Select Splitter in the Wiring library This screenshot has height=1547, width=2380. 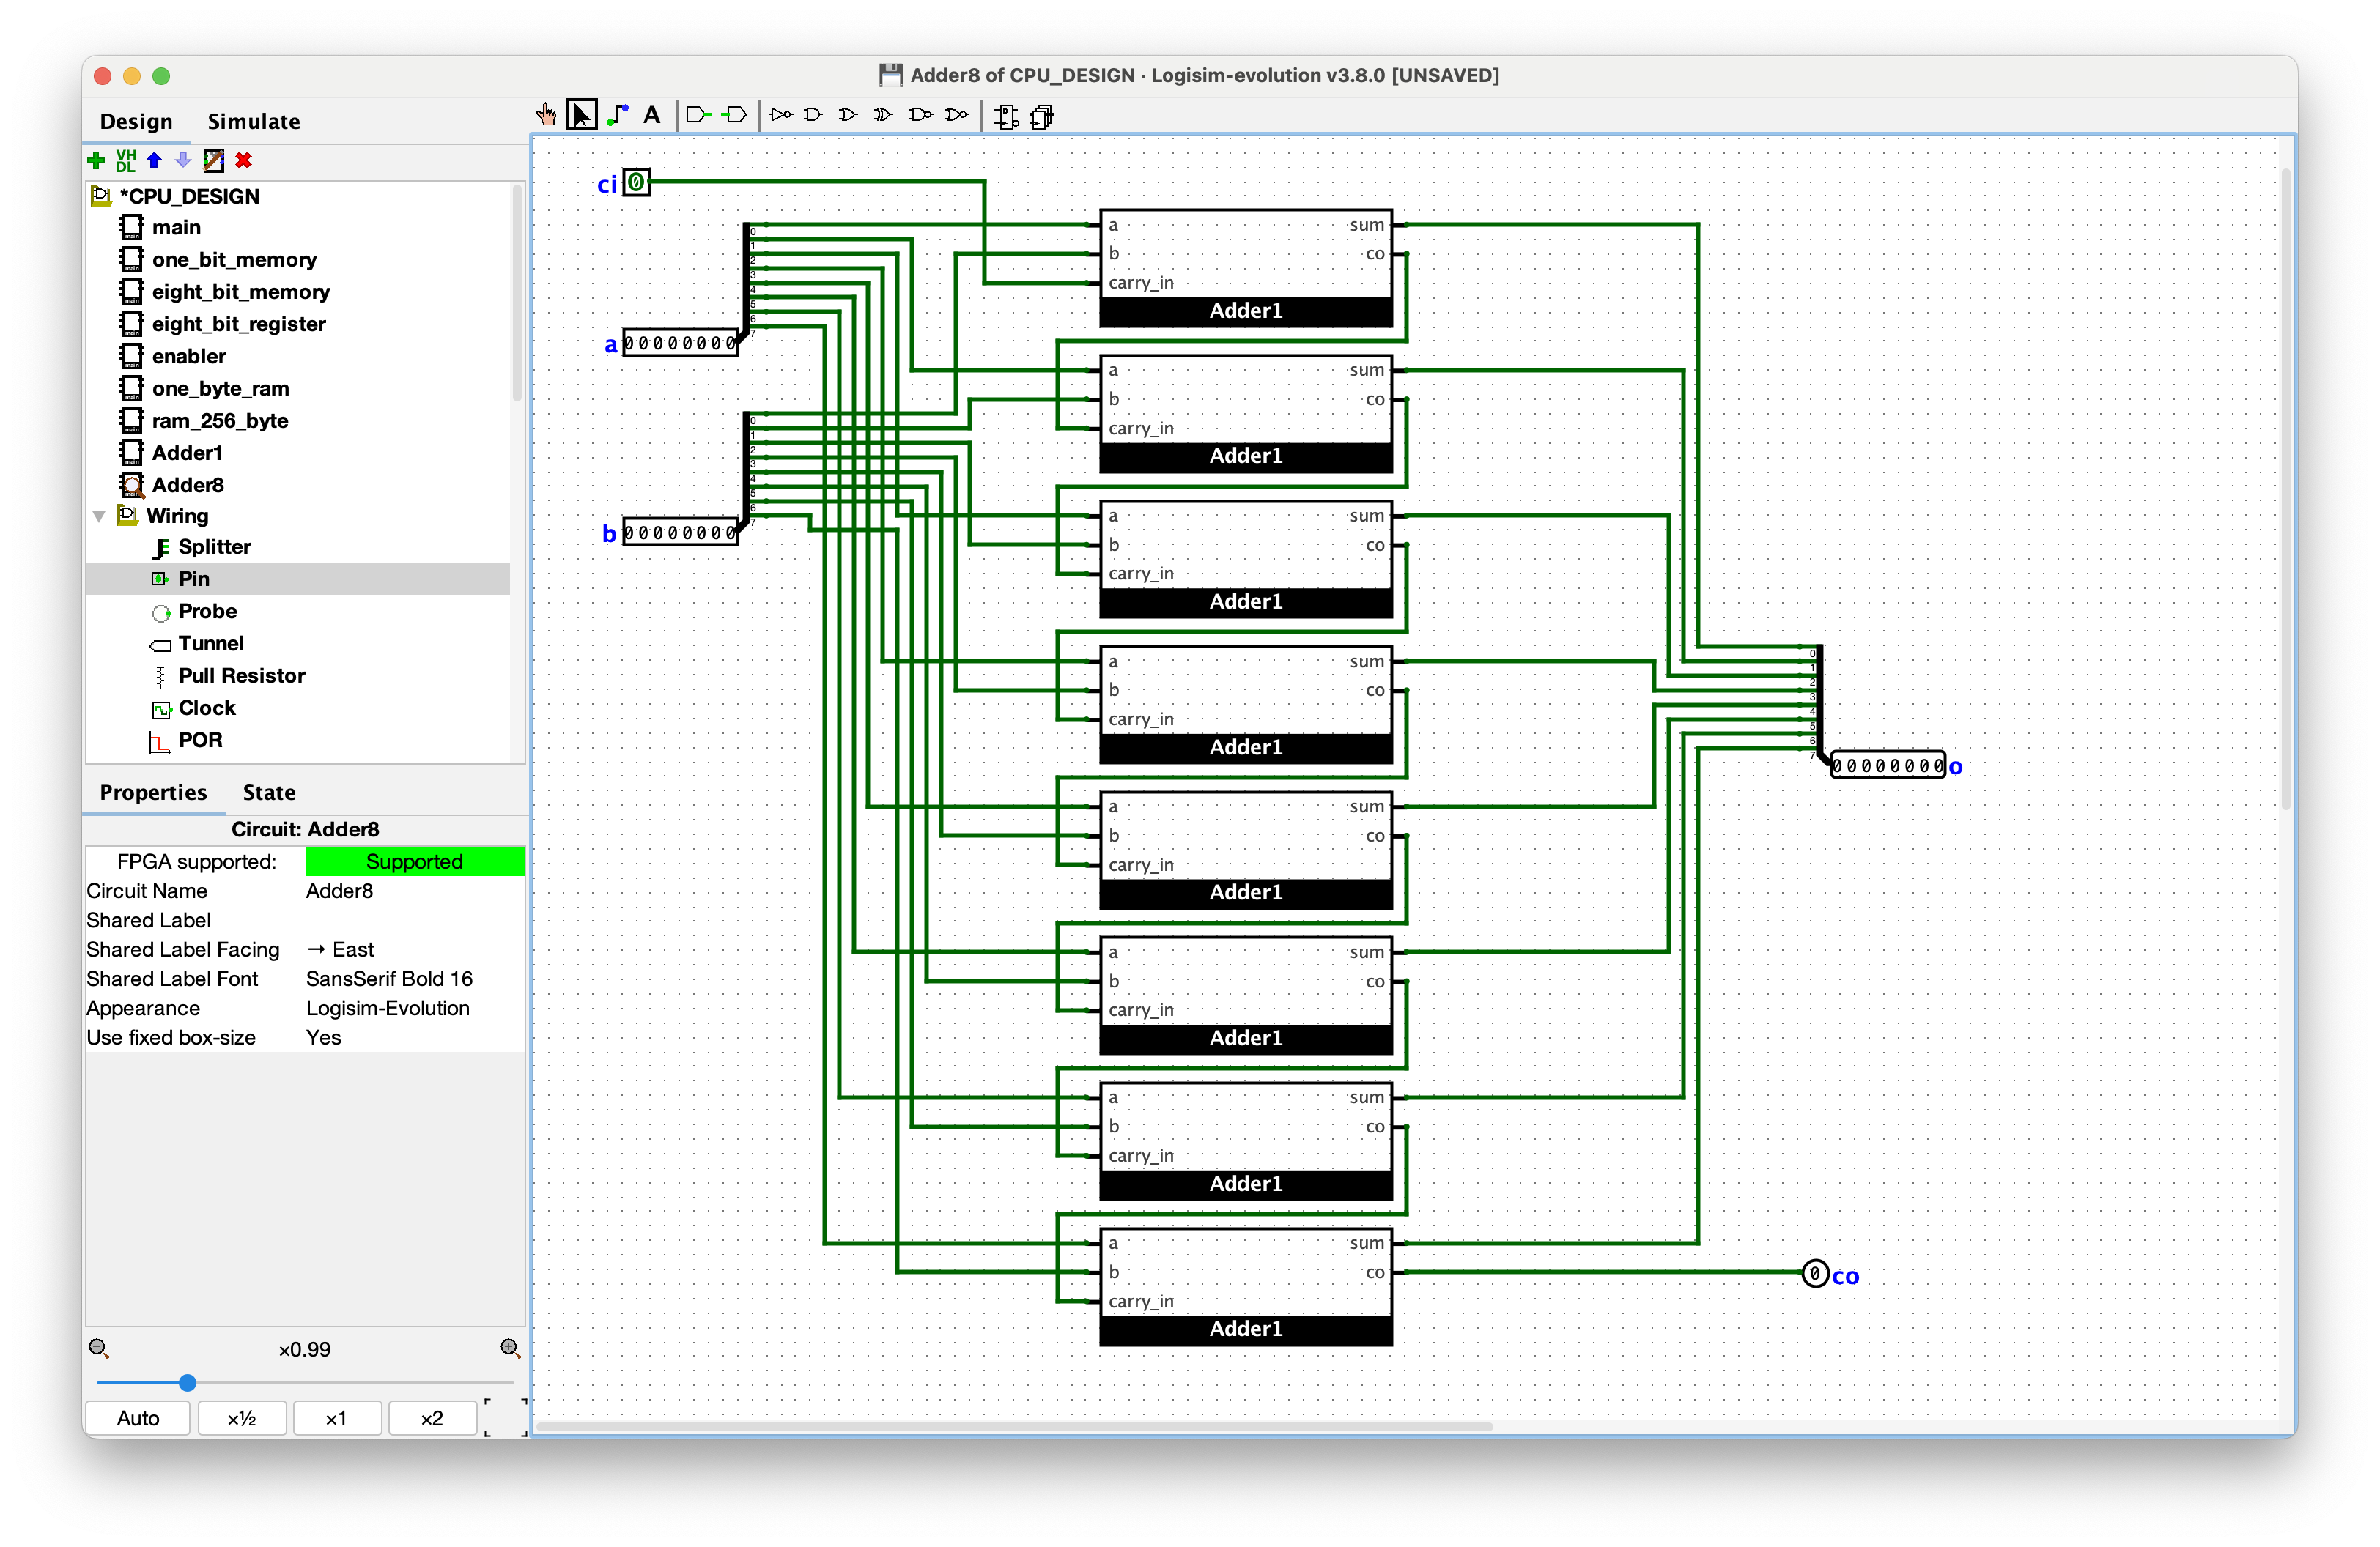[x=214, y=546]
